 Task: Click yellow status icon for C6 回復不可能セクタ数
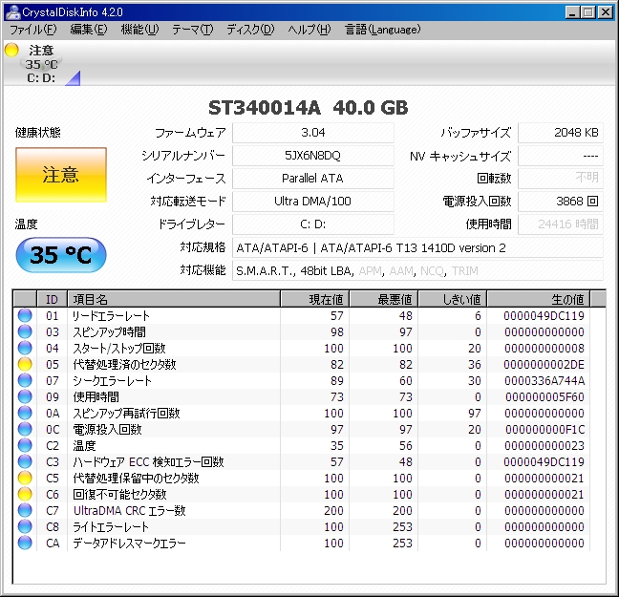(25, 494)
